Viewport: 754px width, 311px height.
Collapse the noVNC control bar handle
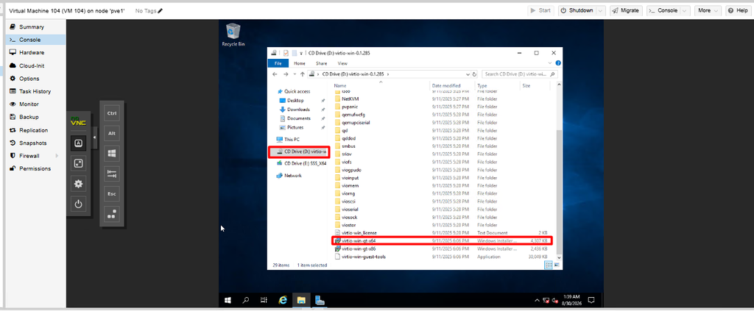(x=94, y=137)
